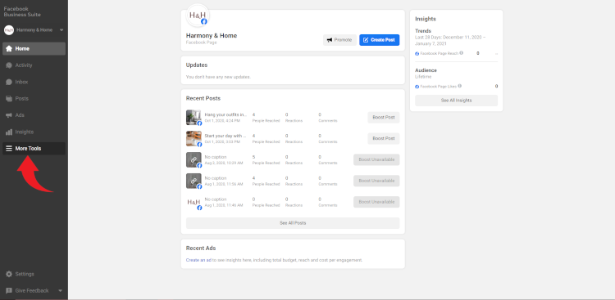Click the Inbox chat bubble icon
The height and width of the screenshot is (300, 615).
pyautogui.click(x=9, y=82)
